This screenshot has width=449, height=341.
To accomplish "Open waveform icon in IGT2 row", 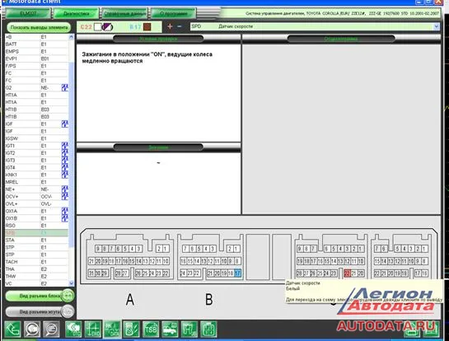I will (65, 153).
